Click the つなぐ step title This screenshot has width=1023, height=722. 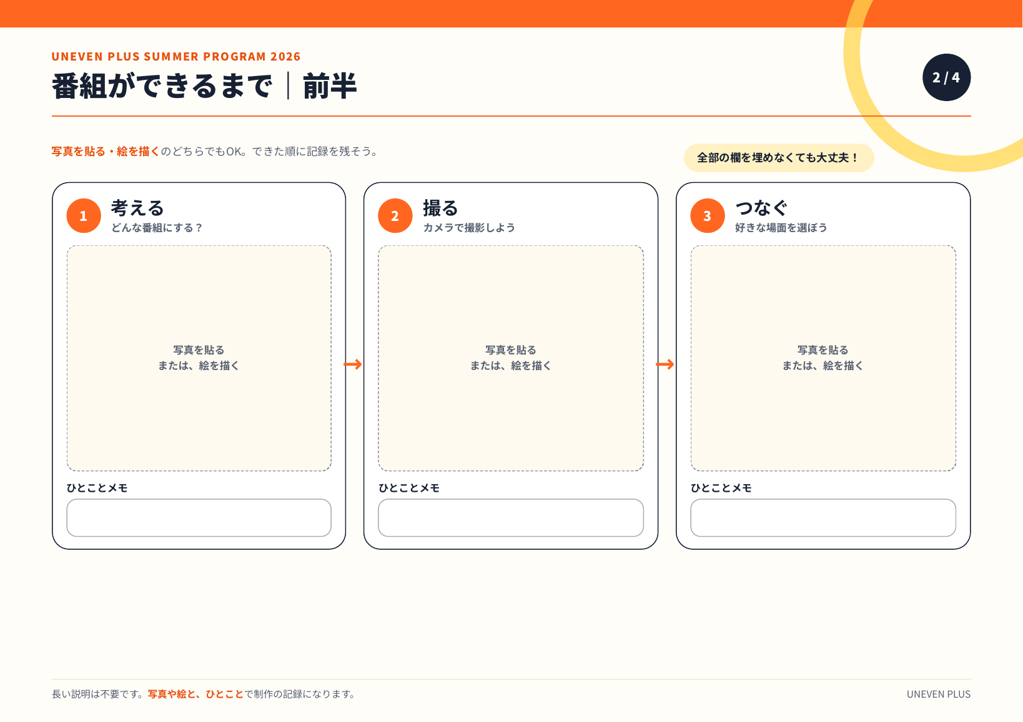click(761, 208)
